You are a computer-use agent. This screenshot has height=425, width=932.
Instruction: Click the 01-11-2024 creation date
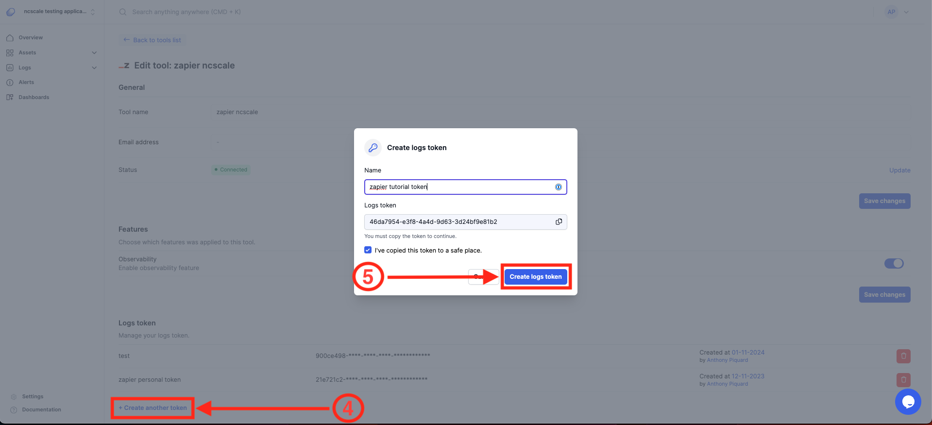(748, 353)
